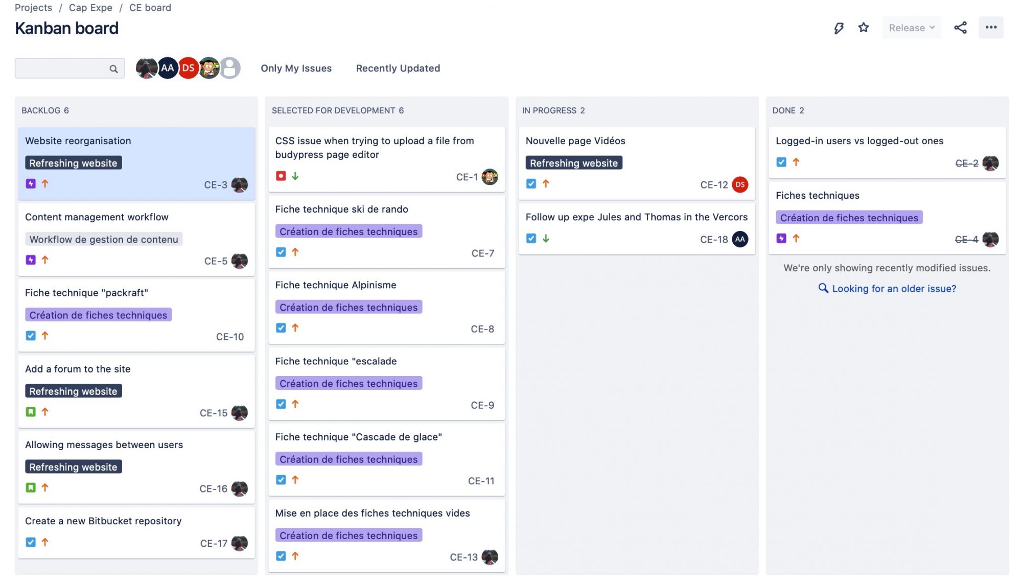Click the AA avatar on CE-18 card
Viewport: 1022px width, 584px height.
tap(740, 239)
